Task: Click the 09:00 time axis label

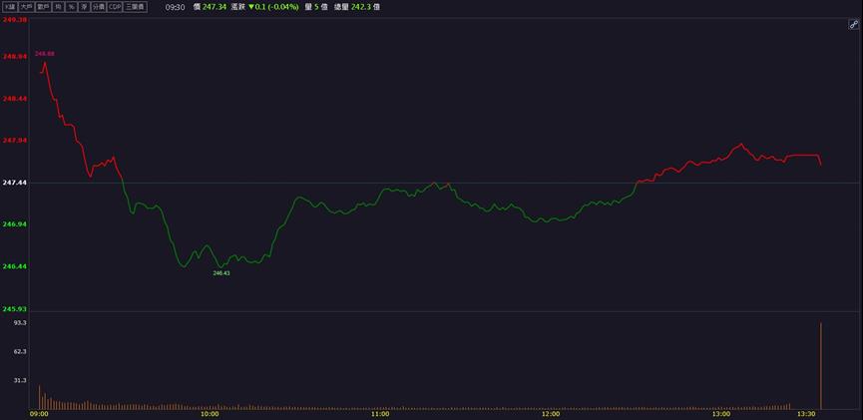Action: click(x=39, y=414)
